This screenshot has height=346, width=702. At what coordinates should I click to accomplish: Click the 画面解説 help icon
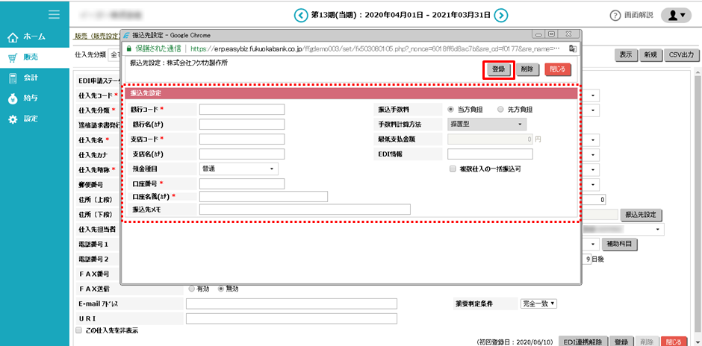[x=615, y=16]
